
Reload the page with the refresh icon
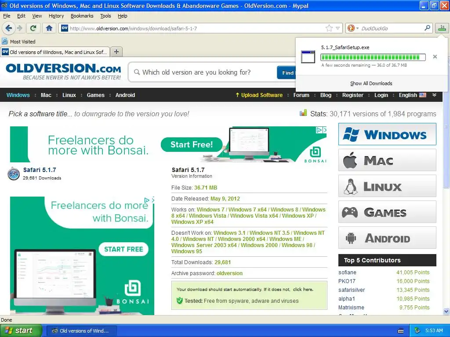click(x=33, y=28)
